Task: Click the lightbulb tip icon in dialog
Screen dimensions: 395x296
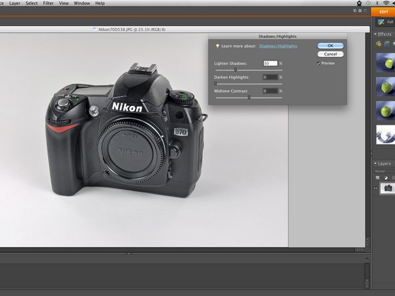Action: 218,46
